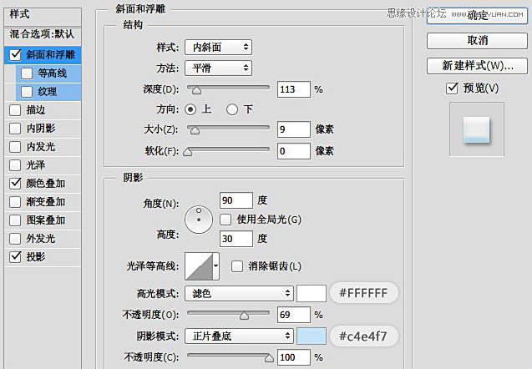Toggle the 预览(V) checkbox
The image size is (532, 369).
tap(452, 88)
